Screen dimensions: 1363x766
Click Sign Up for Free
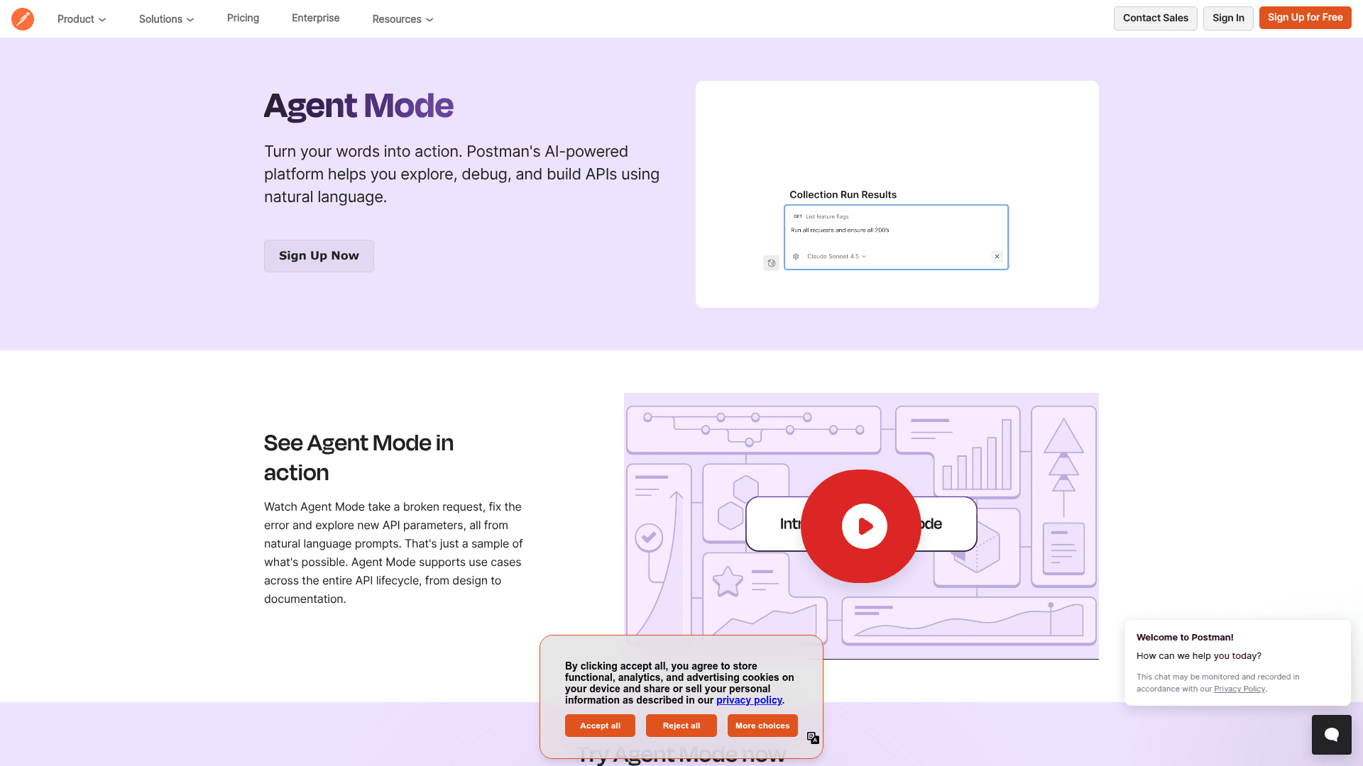1305,18
